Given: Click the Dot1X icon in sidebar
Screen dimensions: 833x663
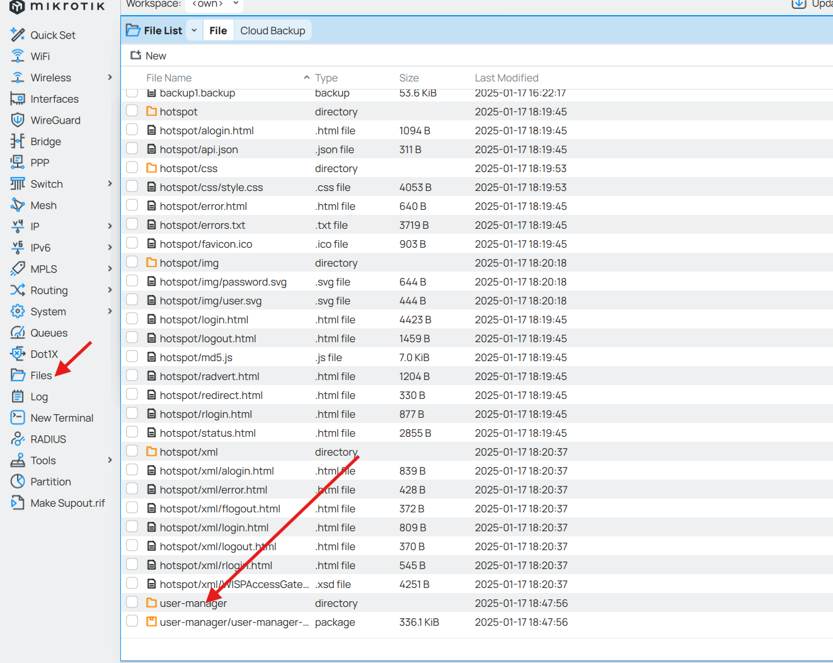Looking at the screenshot, I should pos(18,354).
